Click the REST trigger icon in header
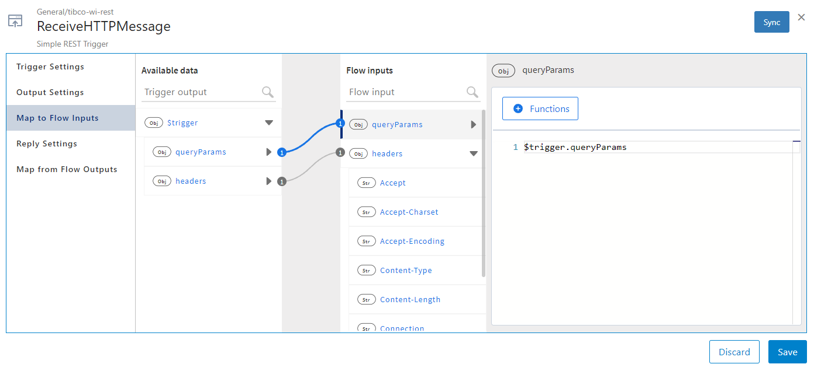814x371 pixels. click(15, 21)
